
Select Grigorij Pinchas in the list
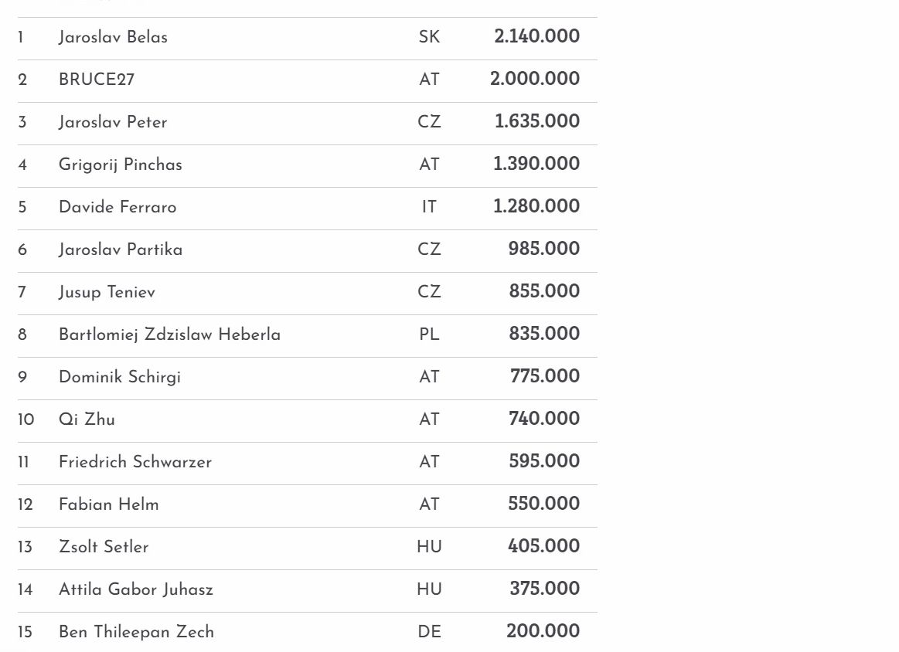(x=121, y=165)
